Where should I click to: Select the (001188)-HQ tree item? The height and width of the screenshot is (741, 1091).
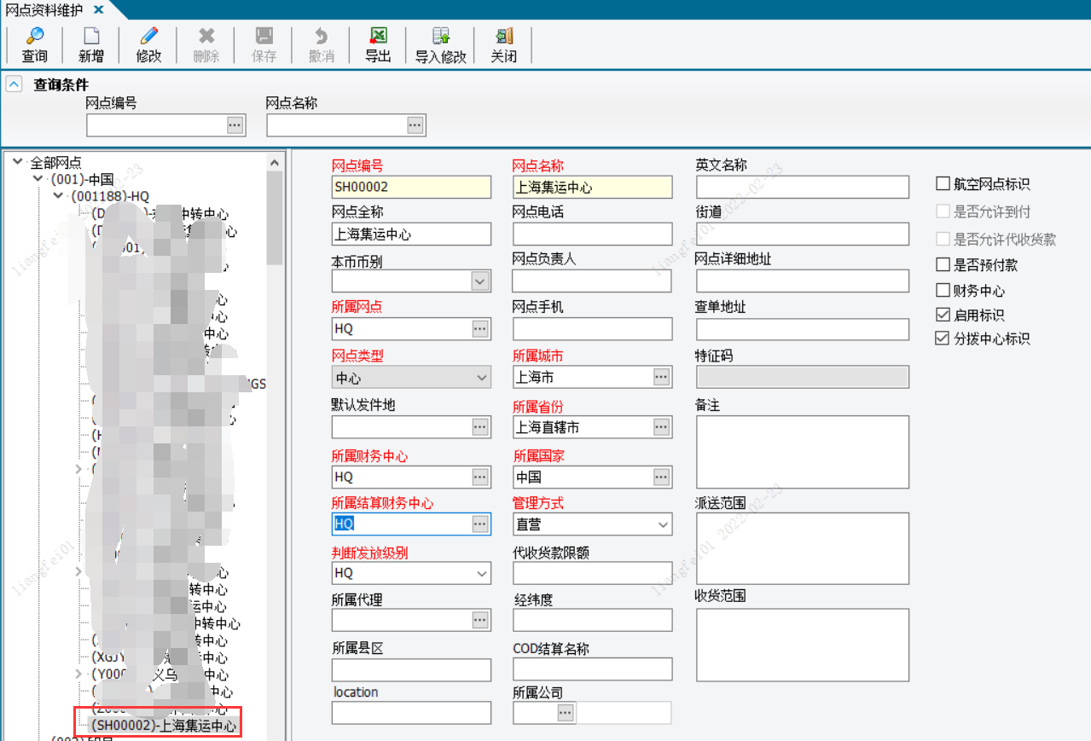pyautogui.click(x=110, y=197)
